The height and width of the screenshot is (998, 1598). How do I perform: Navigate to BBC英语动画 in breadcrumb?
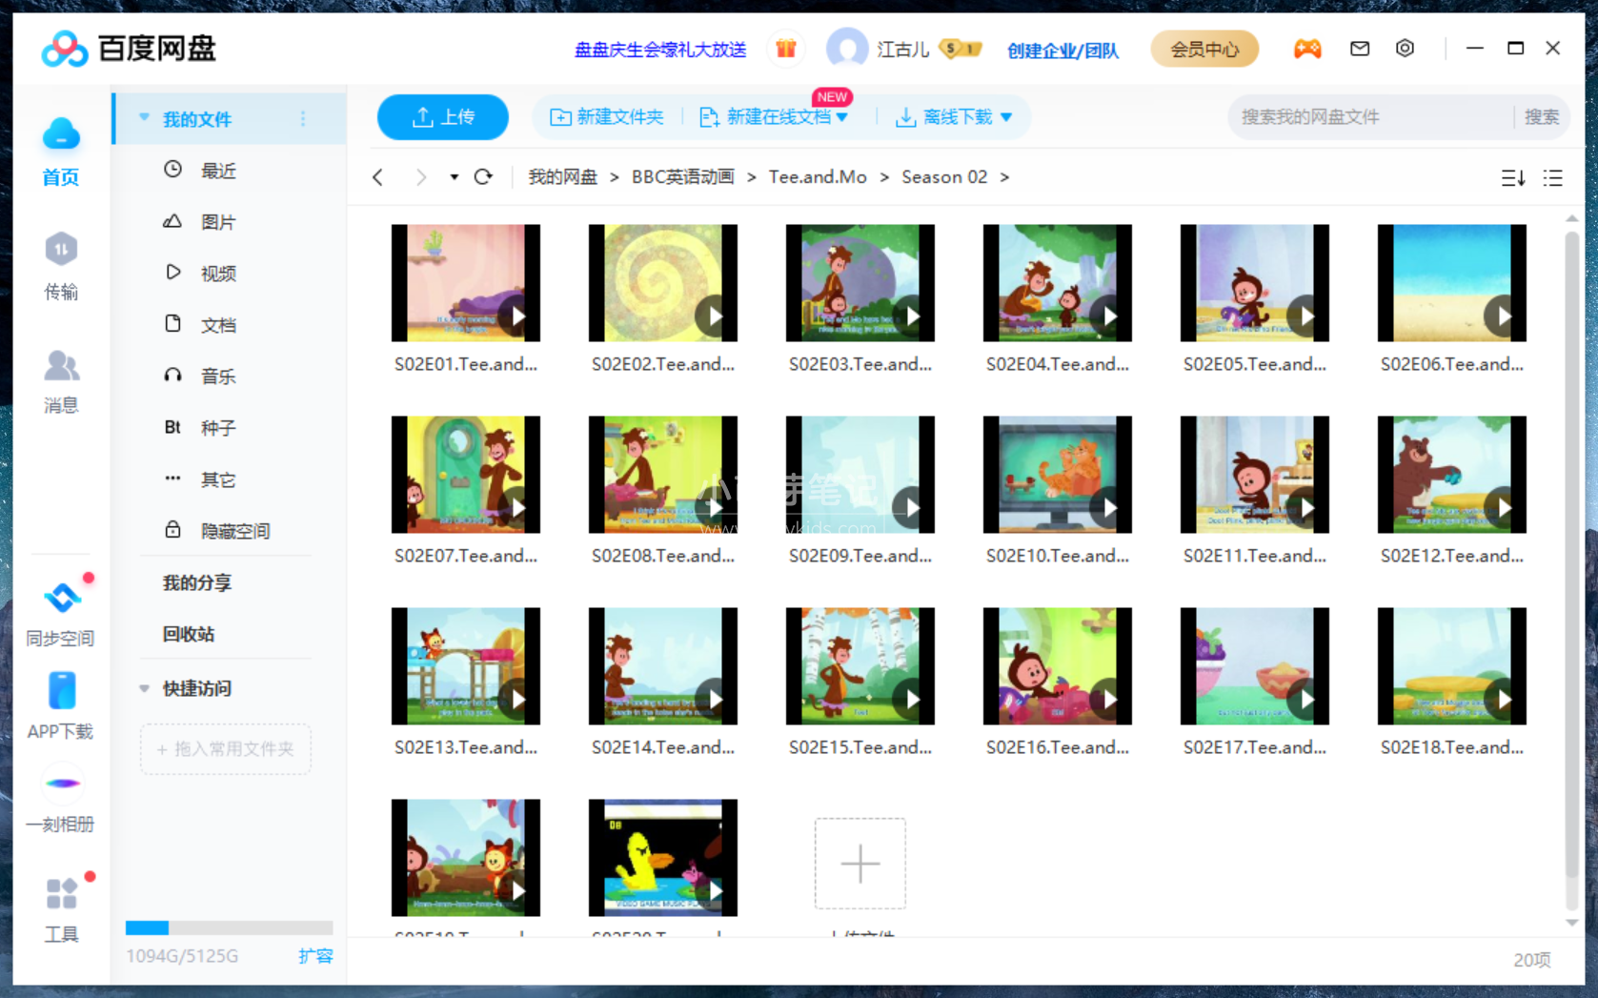click(682, 176)
